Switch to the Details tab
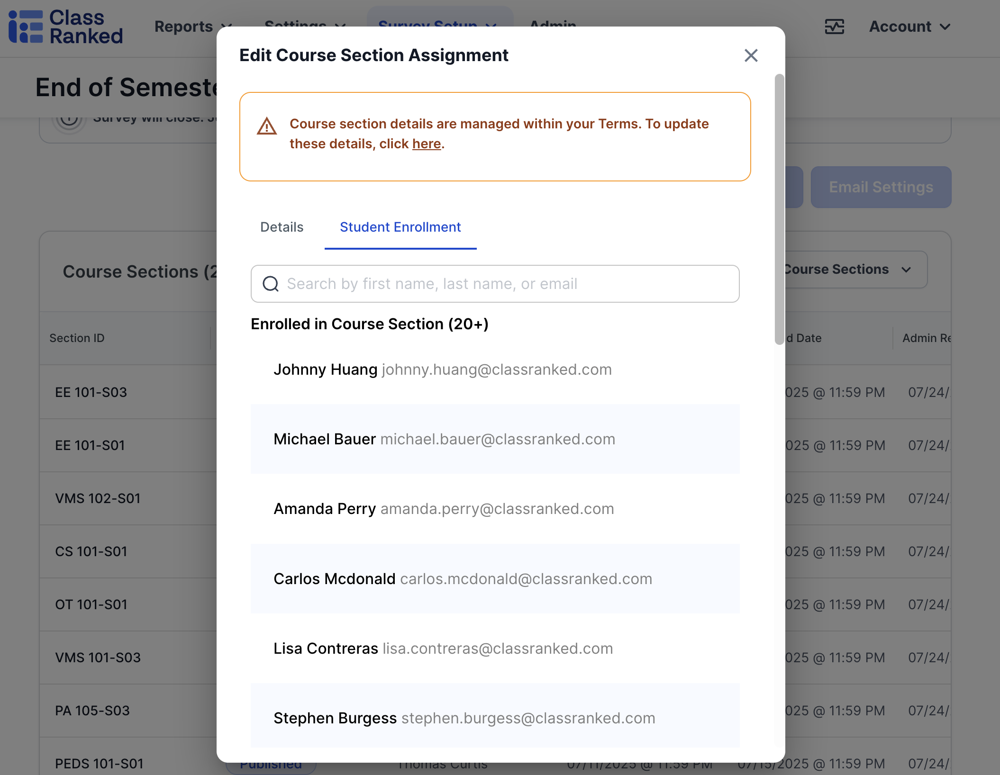The image size is (1000, 775). click(x=282, y=227)
